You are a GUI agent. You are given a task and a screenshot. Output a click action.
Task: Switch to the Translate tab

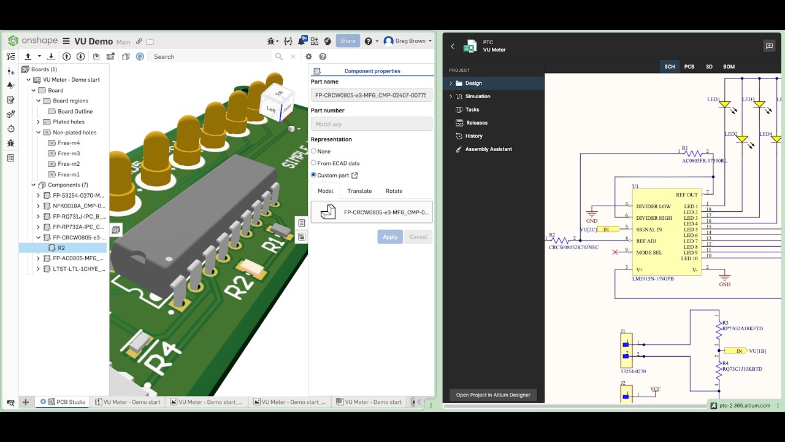point(359,191)
